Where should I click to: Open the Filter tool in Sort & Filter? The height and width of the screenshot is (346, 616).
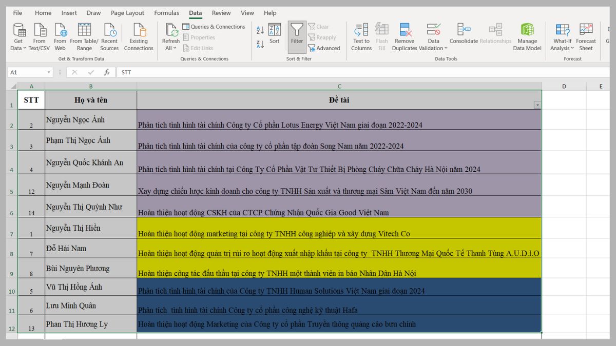click(297, 35)
